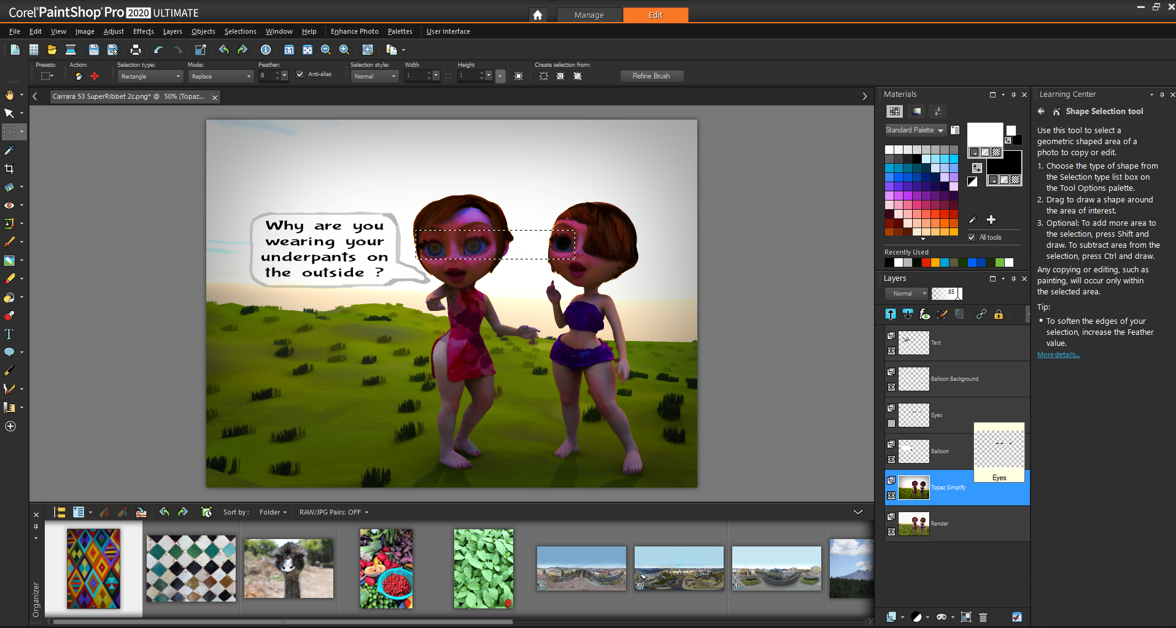Click the Save icon in the toolbar
Viewport: 1176px width, 628px height.
click(x=93, y=50)
